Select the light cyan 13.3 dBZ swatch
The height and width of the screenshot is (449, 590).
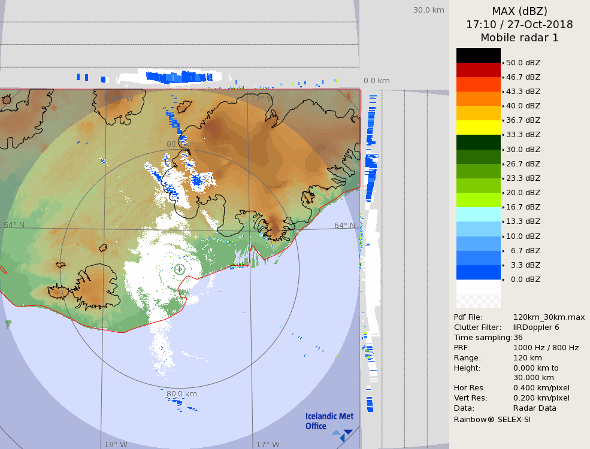point(478,214)
